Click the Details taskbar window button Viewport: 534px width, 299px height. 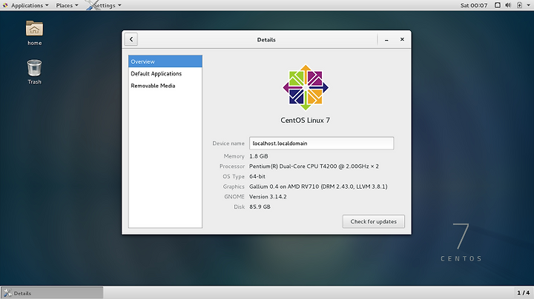click(52, 293)
